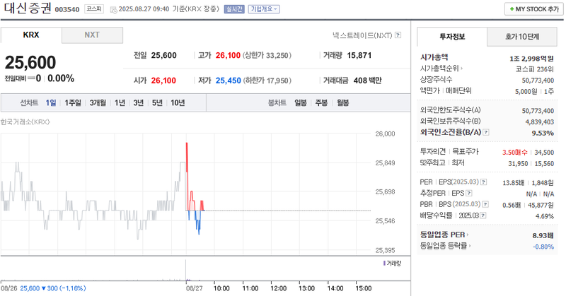
Task: Click 동일업종 등락률 value -0.80%
Action: coord(543,247)
